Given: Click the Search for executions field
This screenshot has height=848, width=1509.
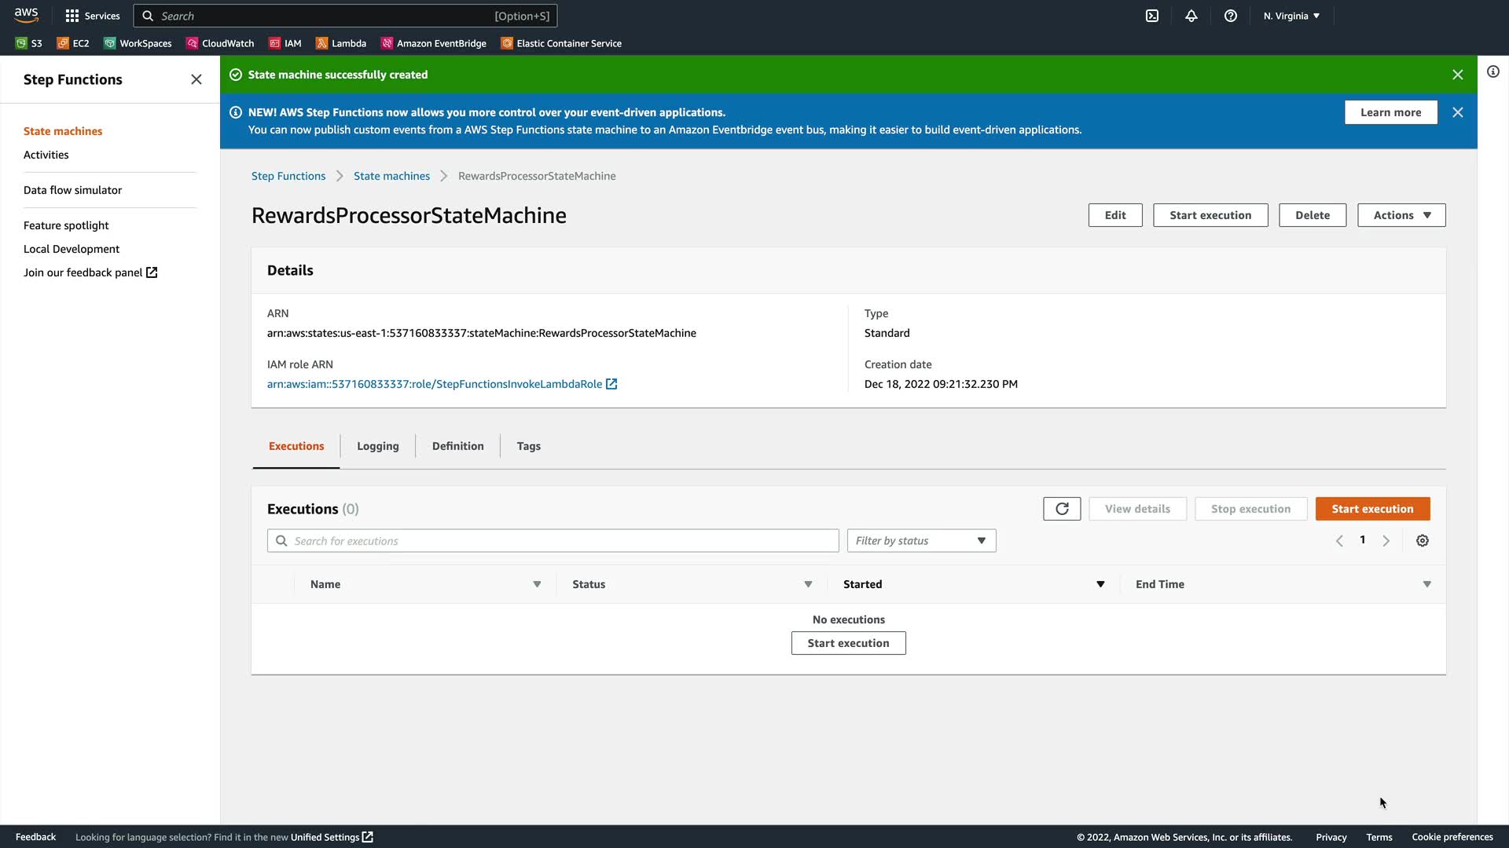Looking at the screenshot, I should tap(553, 540).
